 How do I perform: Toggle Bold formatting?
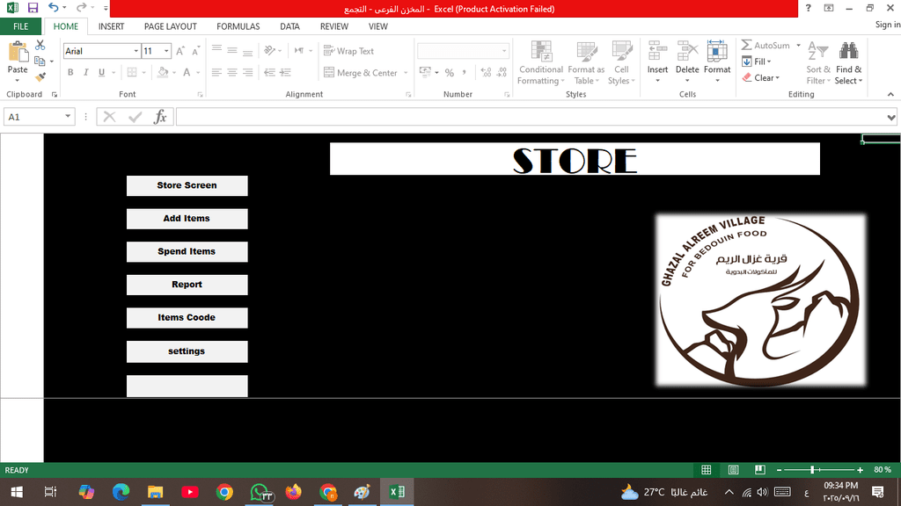click(70, 72)
